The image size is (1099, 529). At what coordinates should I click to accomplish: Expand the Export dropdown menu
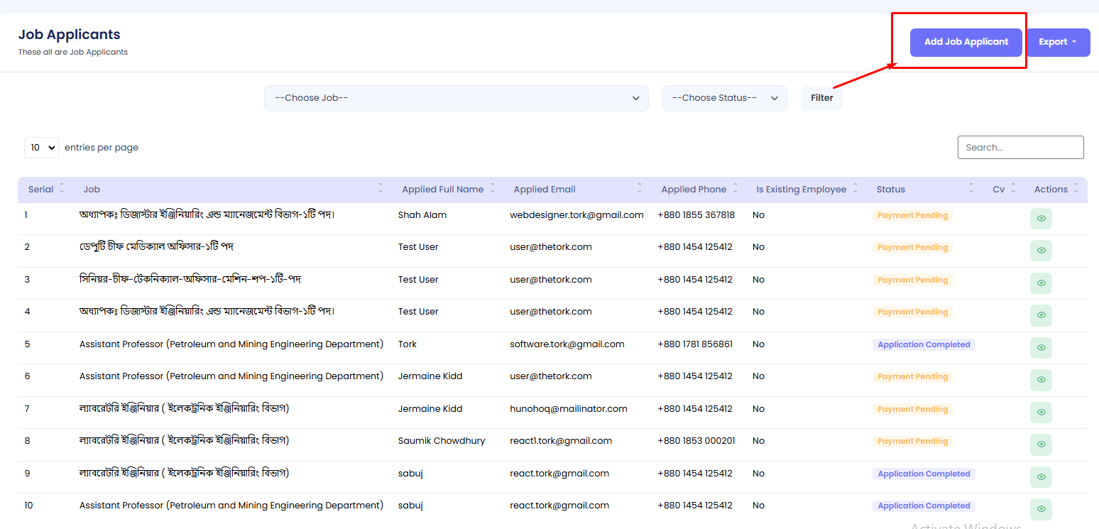point(1058,43)
